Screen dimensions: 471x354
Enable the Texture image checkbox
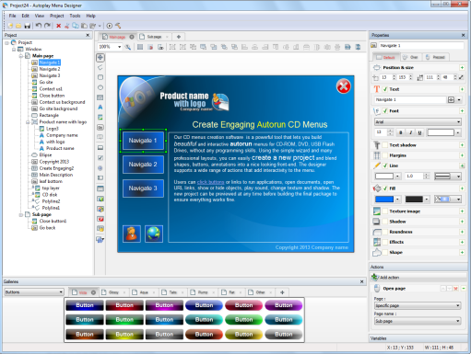coord(385,211)
